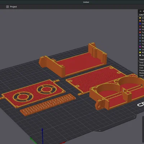Select the long pin strip model

click(48, 105)
